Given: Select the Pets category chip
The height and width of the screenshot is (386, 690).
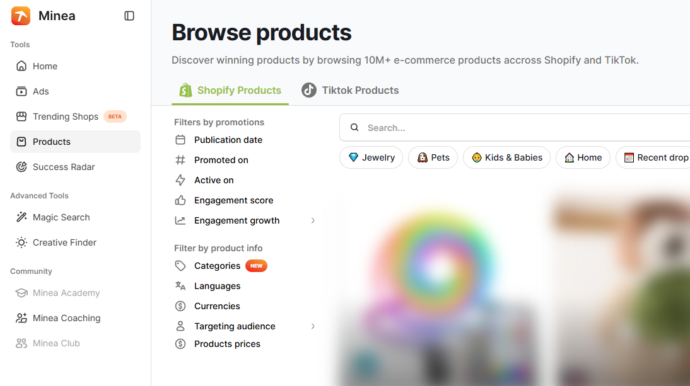Looking at the screenshot, I should (433, 157).
